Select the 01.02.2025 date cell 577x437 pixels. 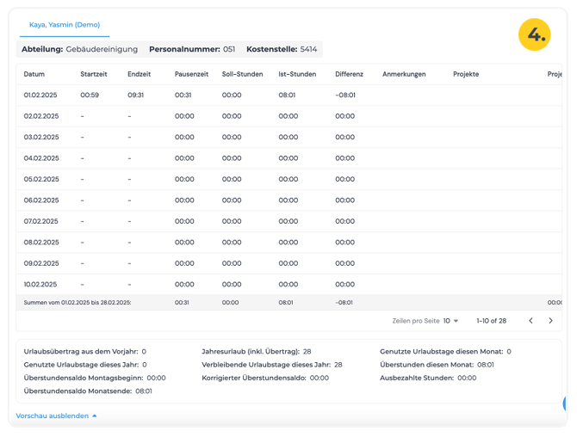(40, 95)
